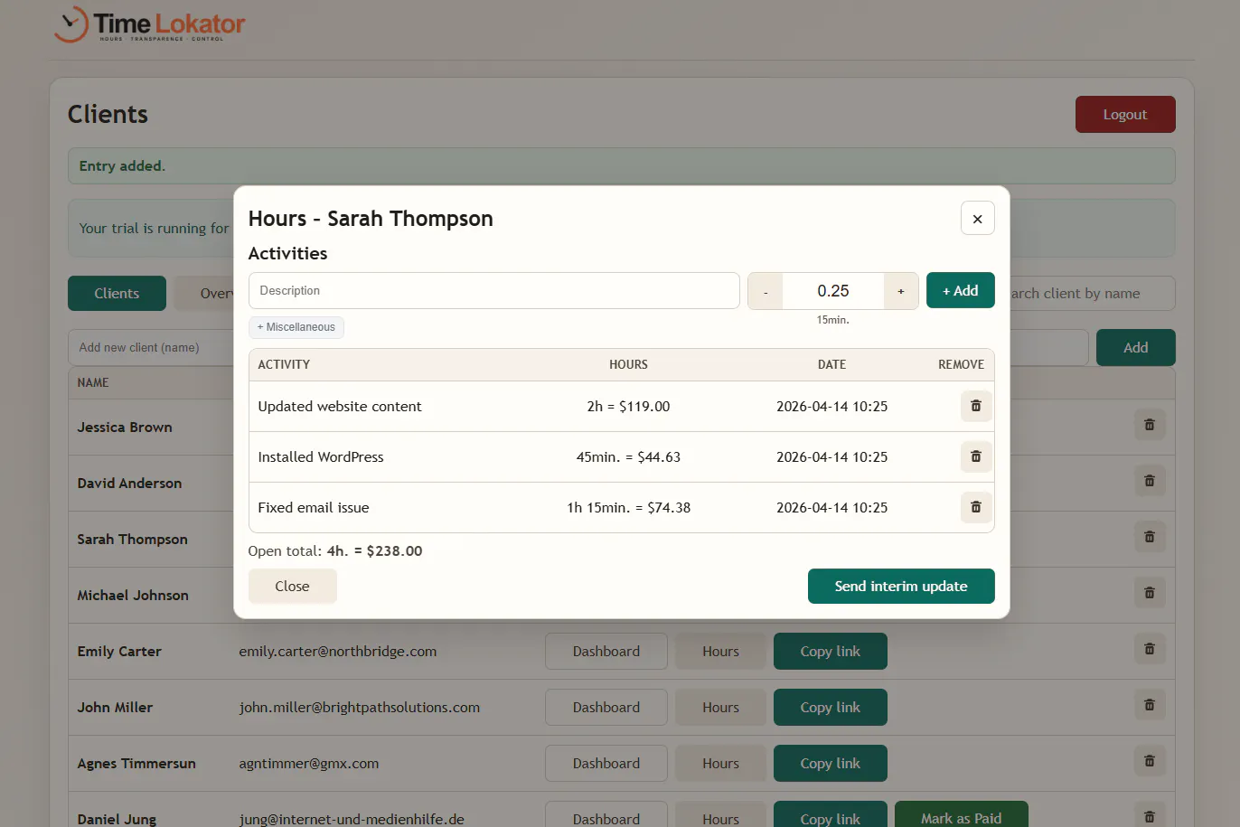Copy link for John Miller

pos(831,707)
